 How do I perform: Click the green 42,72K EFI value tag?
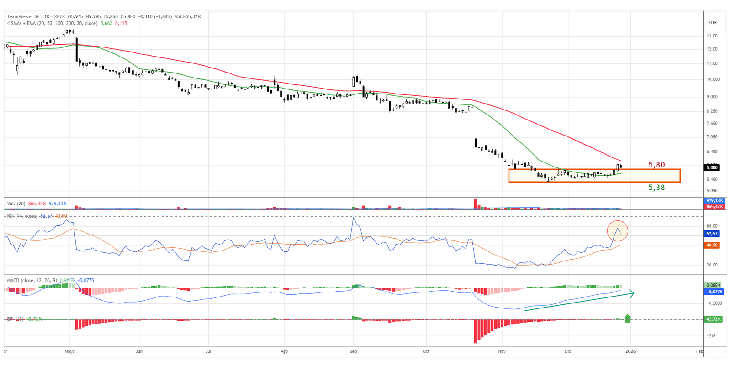point(713,319)
